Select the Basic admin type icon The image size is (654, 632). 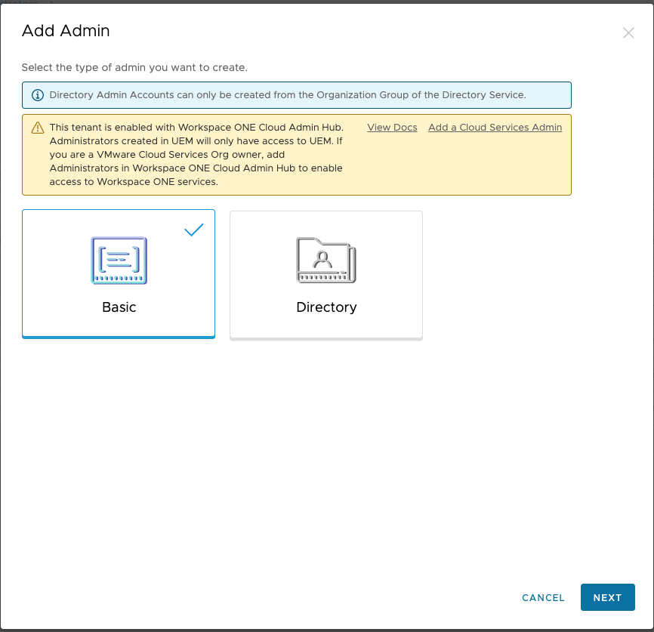tap(119, 261)
